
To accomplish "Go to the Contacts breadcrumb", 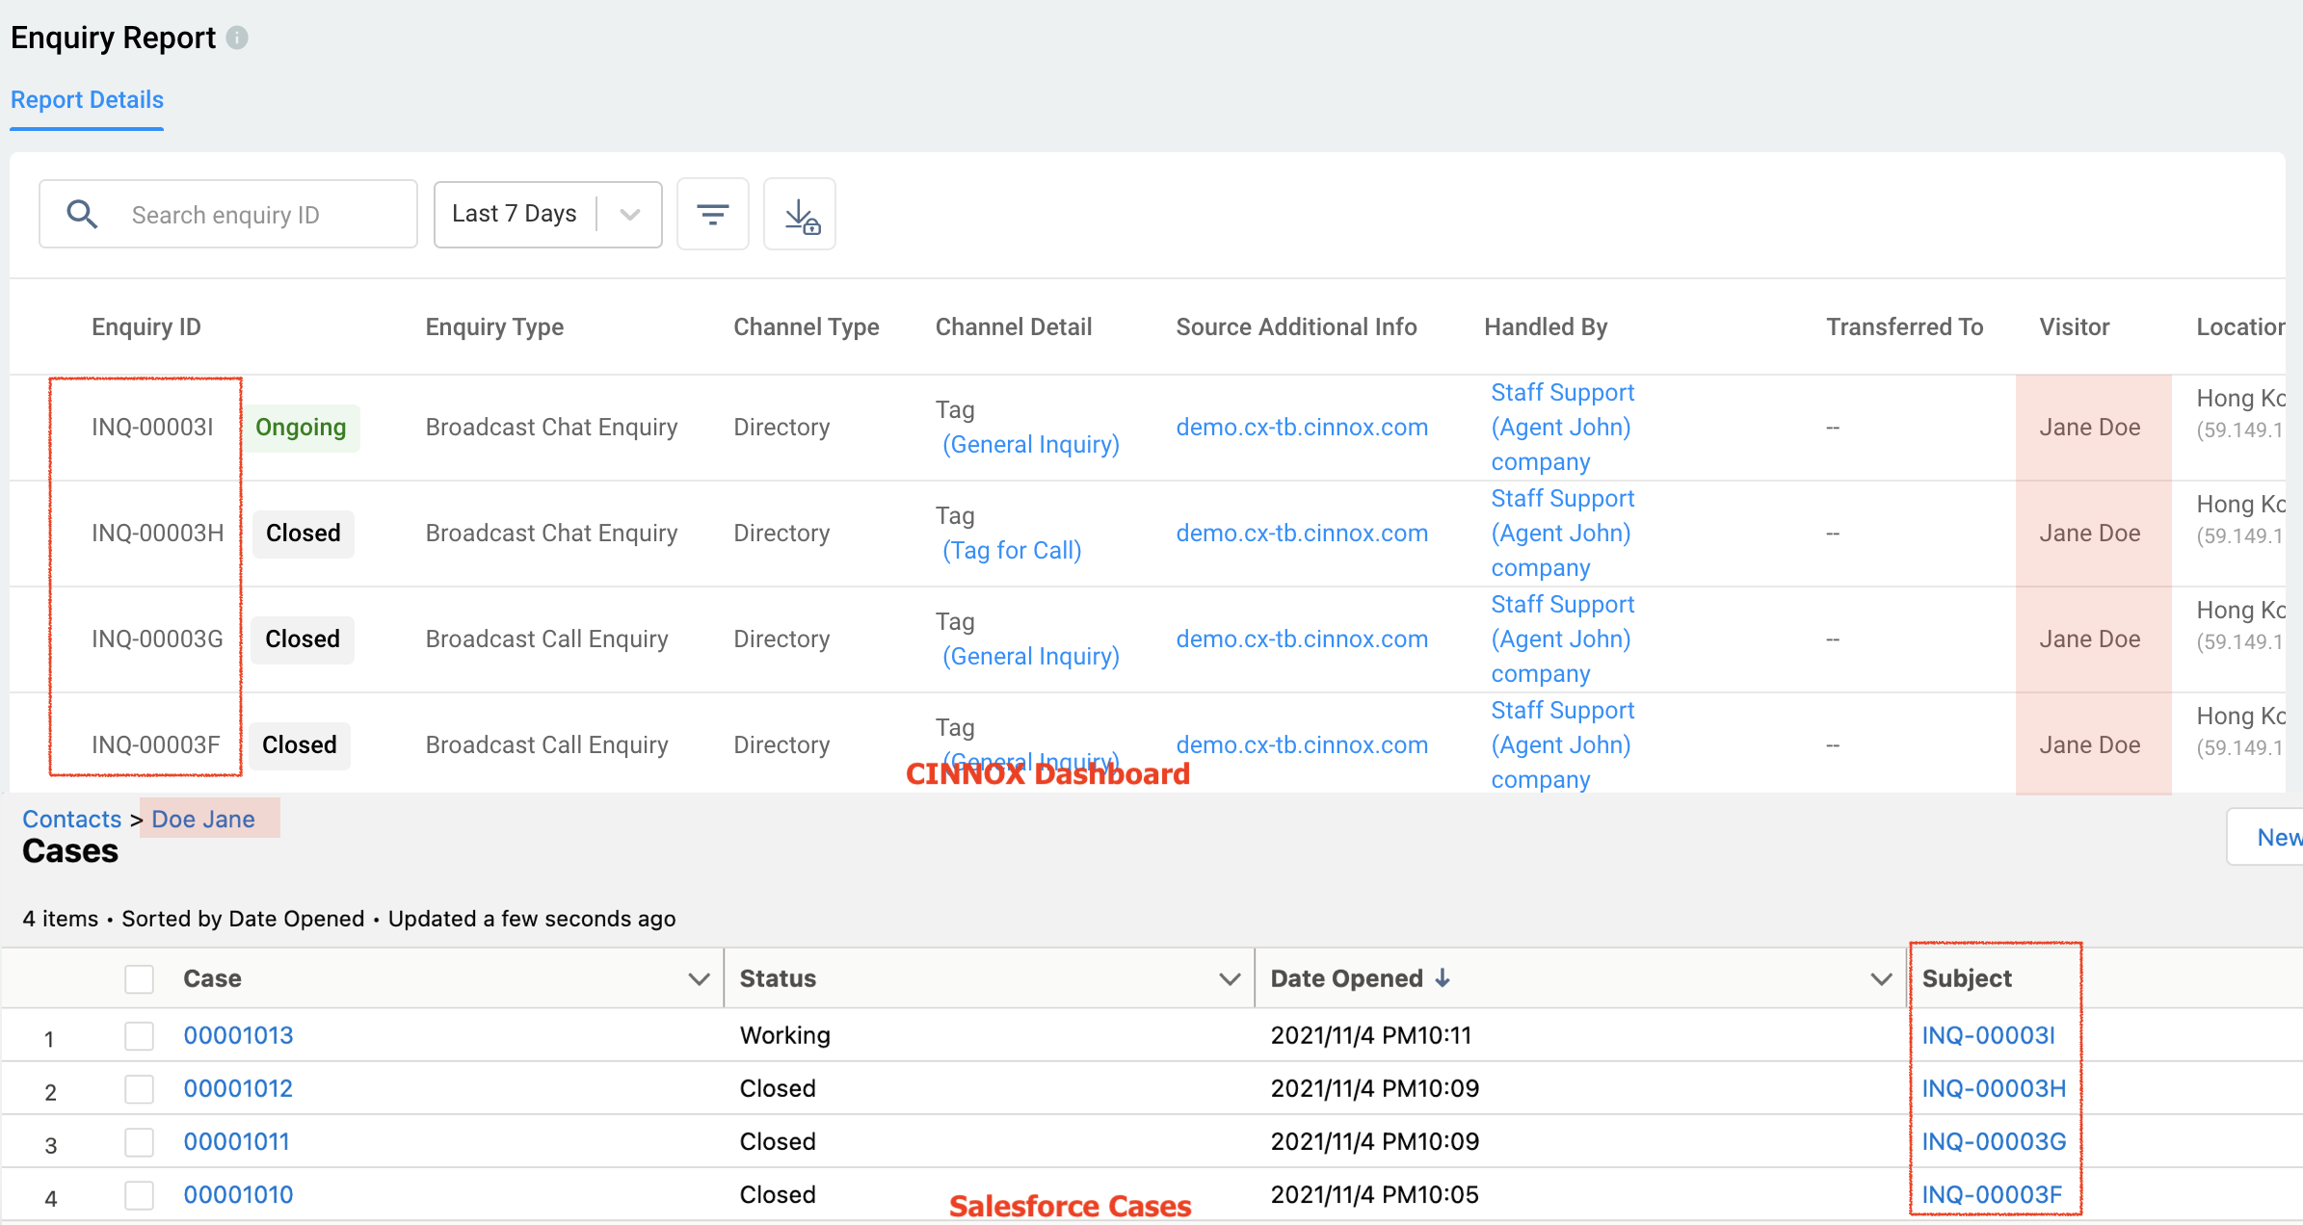I will 71,820.
